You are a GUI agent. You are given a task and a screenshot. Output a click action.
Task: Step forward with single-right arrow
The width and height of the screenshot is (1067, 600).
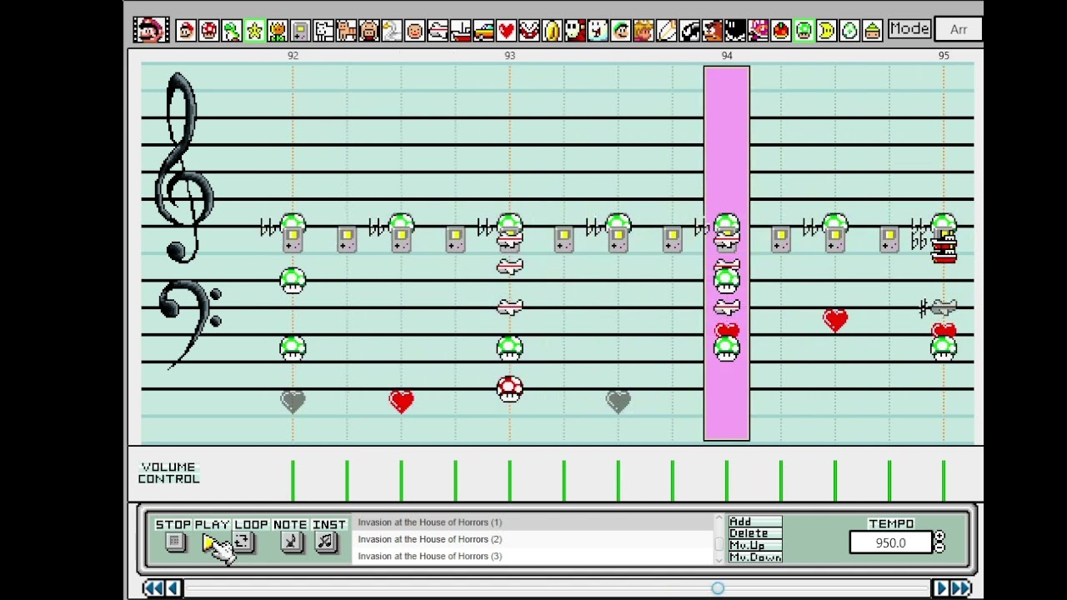pyautogui.click(x=941, y=588)
